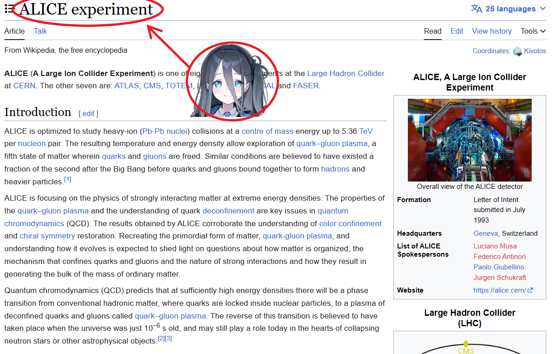Expand the Tools dropdown menu

tap(533, 31)
